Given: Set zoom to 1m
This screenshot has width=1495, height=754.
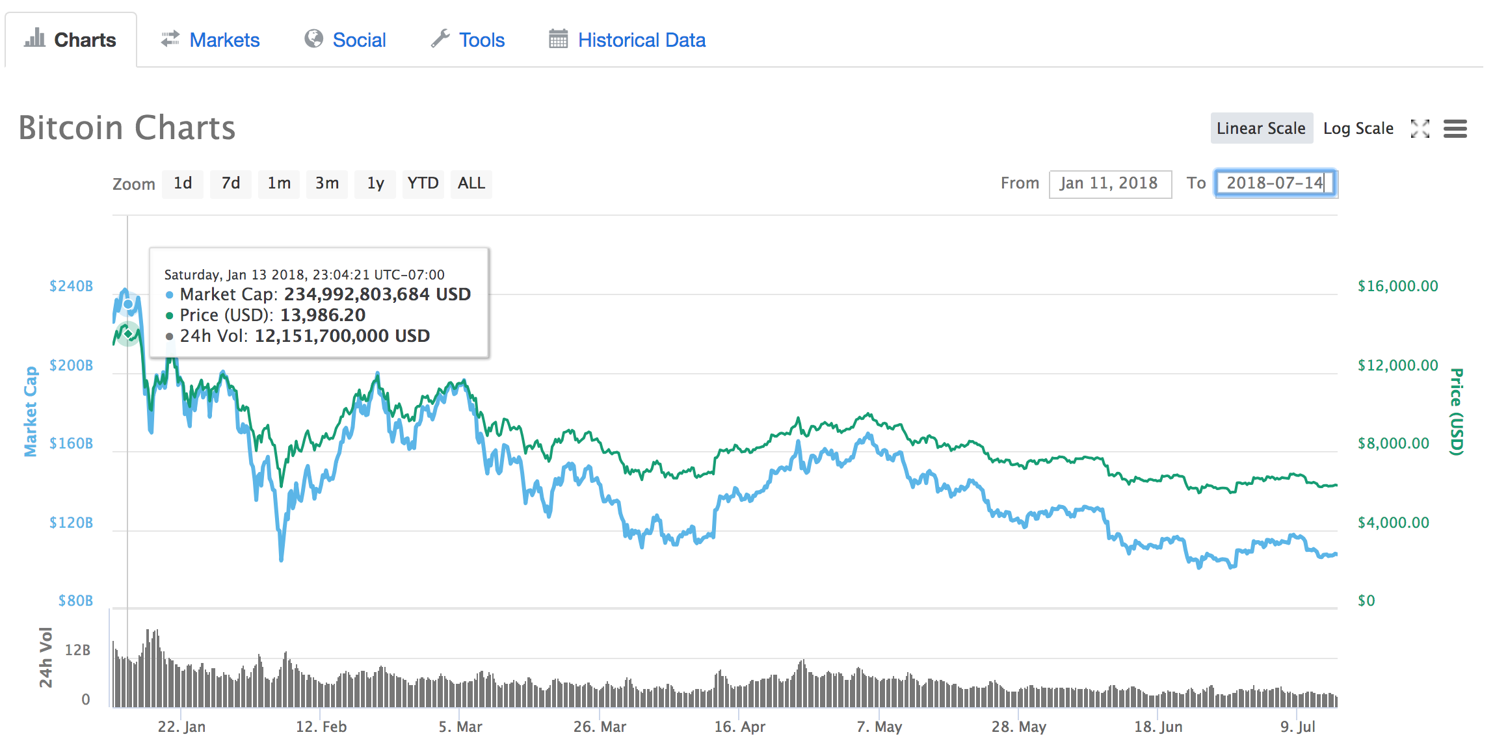Looking at the screenshot, I should (x=279, y=183).
